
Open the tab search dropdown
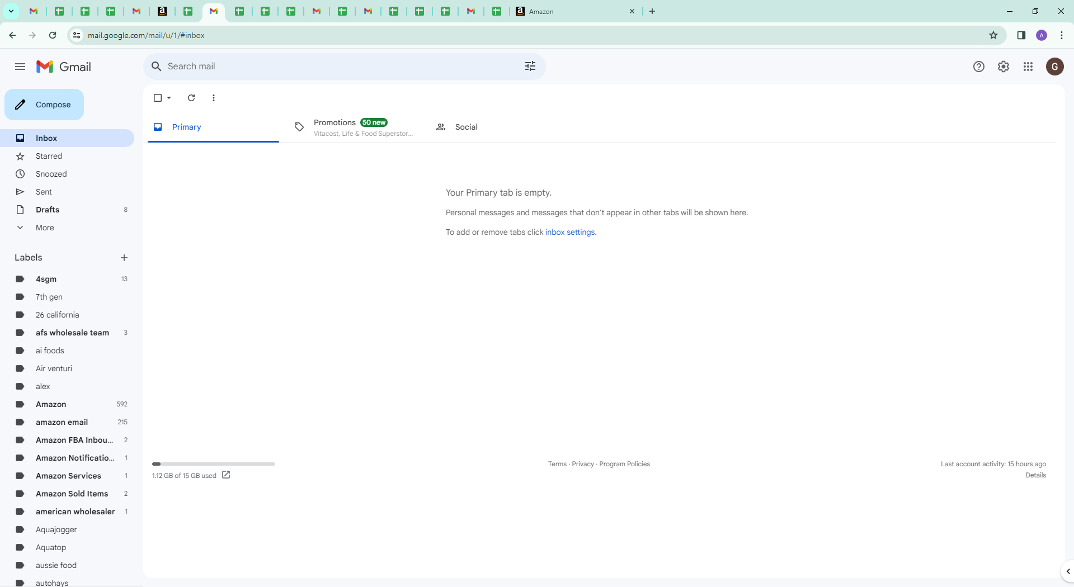click(11, 11)
